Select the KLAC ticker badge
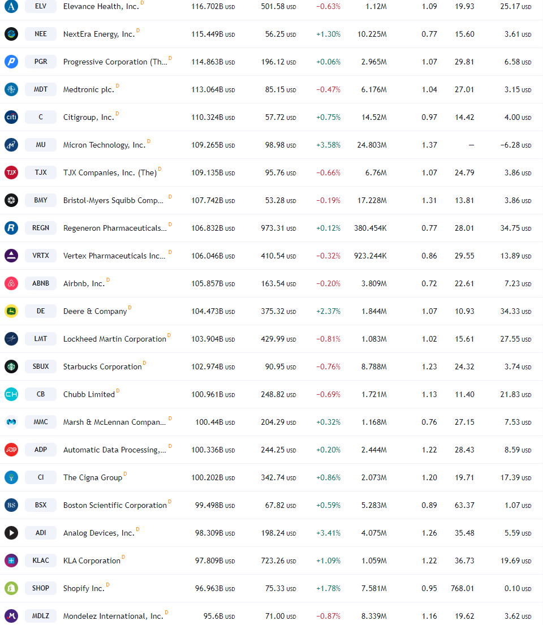The width and height of the screenshot is (543, 625). coord(41,560)
